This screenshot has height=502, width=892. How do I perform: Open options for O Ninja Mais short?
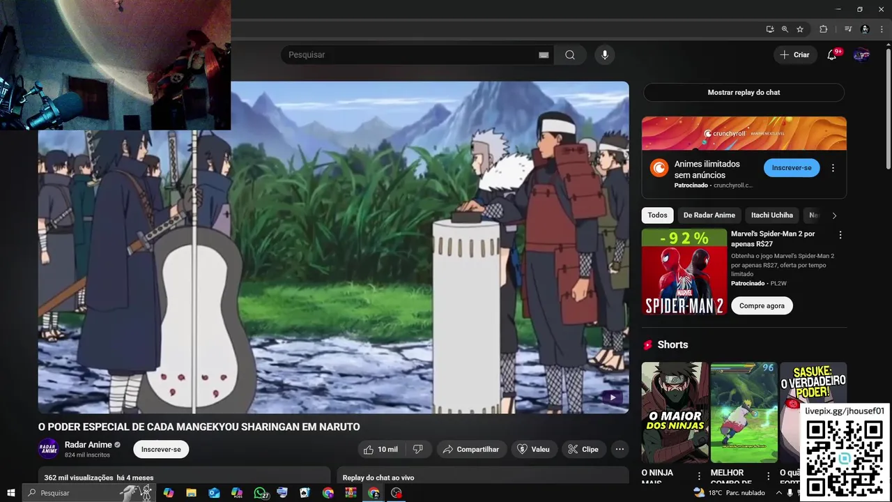click(699, 476)
